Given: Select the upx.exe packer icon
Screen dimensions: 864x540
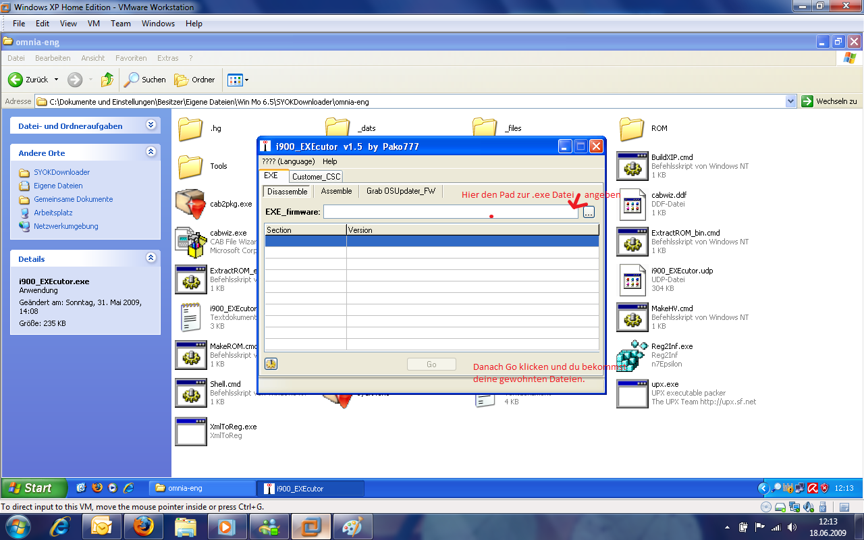Looking at the screenshot, I should click(632, 393).
